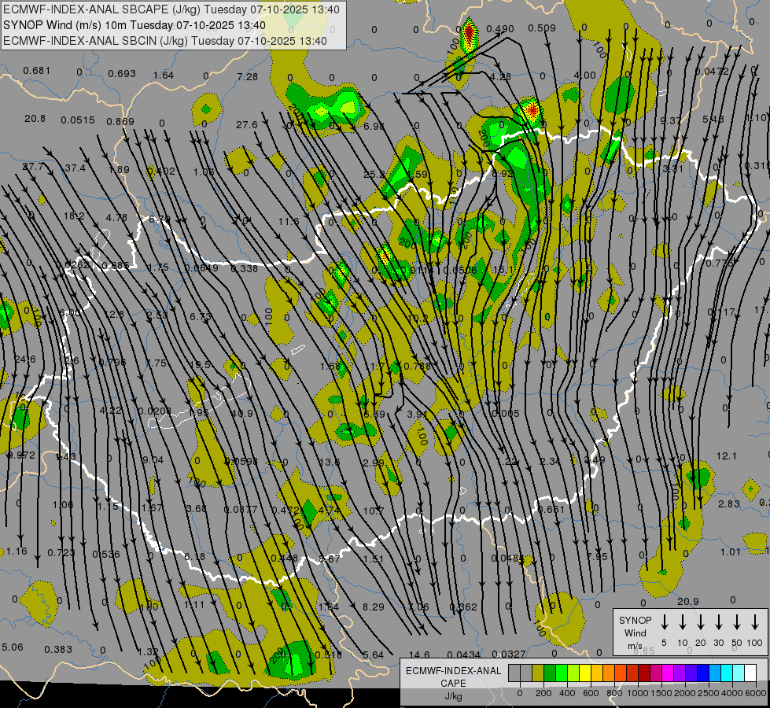The height and width of the screenshot is (708, 770).
Task: Click the 40.9 value near the lake
Action: pos(242,414)
